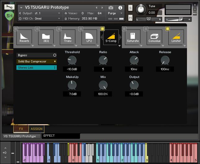Image resolution: width=200 pixels, height=164 pixels.
Task: Select the 3EQ effect slot icon
Action: 46,37
